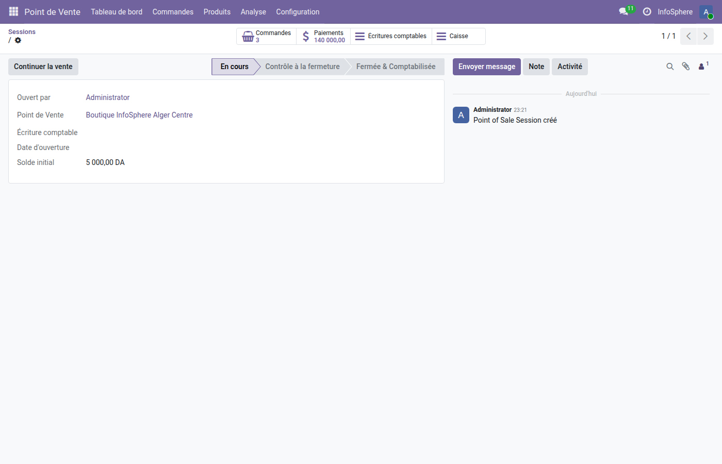Click the paperclip attachments icon
Viewport: 722px width, 464px height.
[x=686, y=67]
